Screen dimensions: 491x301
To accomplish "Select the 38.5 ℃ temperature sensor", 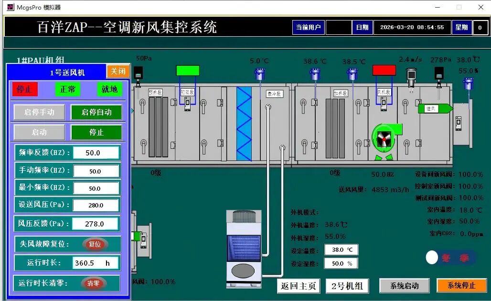I will click(352, 74).
